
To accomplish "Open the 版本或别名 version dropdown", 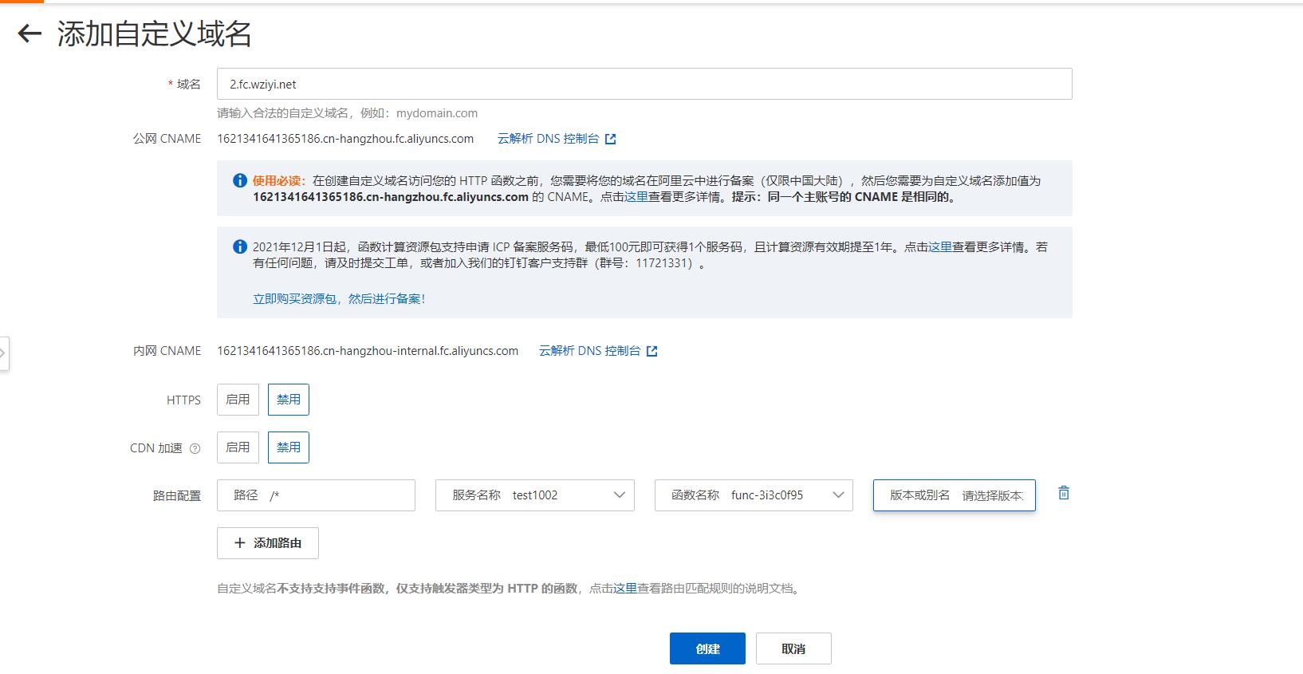I will [955, 495].
